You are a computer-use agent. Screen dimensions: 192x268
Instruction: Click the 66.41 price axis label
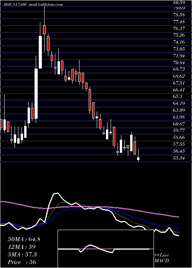click(x=179, y=90)
